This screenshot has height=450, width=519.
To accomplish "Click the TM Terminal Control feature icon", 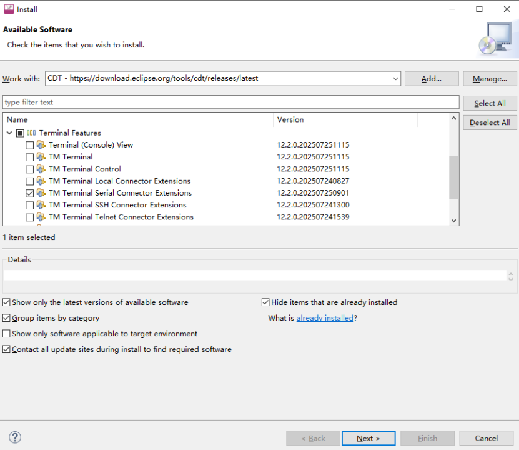I will tap(41, 169).
